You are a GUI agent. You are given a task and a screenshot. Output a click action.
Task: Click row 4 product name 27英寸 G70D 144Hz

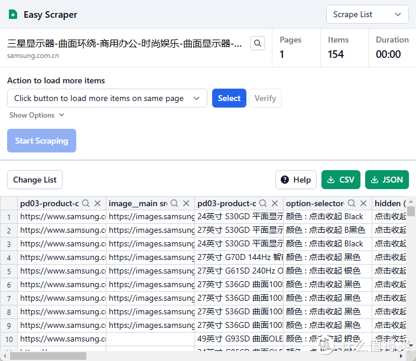tap(239, 257)
